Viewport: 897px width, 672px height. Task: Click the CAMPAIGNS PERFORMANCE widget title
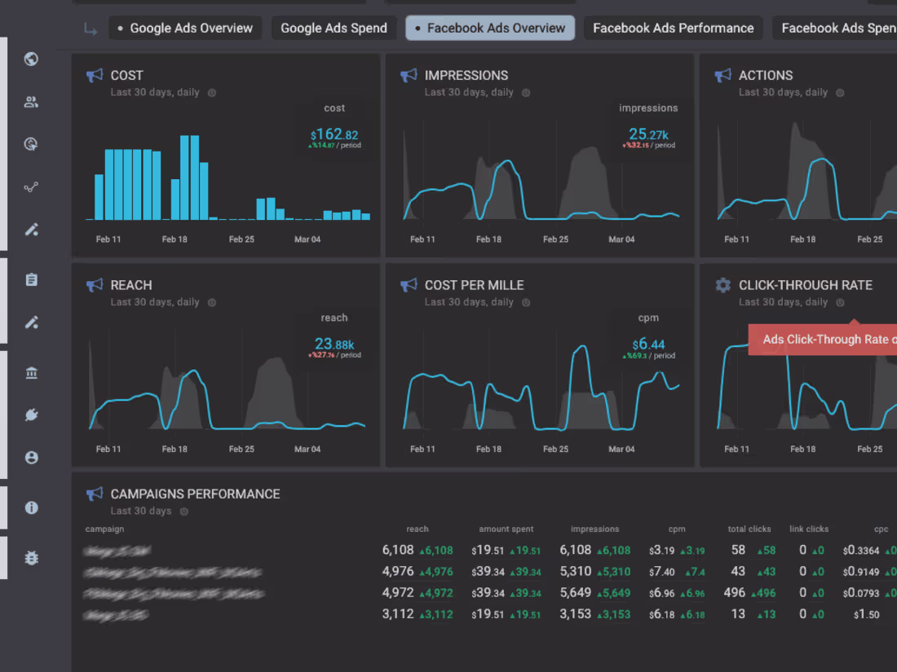[x=195, y=494]
